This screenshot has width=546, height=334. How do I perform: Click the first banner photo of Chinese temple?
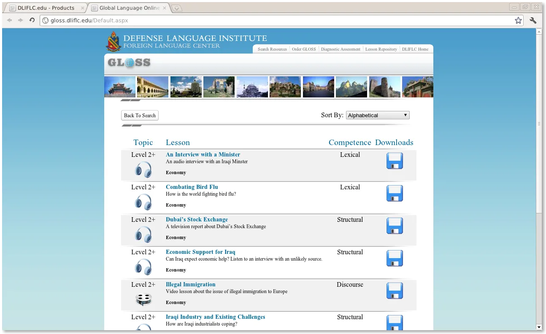coord(120,87)
